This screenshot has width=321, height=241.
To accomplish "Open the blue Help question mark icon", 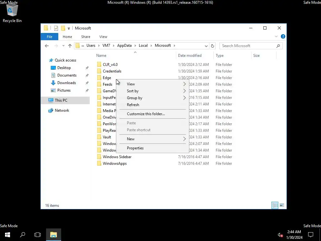I will coord(283,36).
